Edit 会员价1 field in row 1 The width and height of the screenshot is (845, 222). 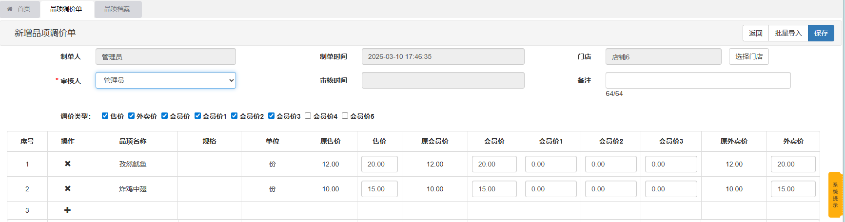(550, 164)
